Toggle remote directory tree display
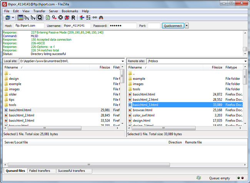Screen dimensions: 250x183 pos(33,18)
